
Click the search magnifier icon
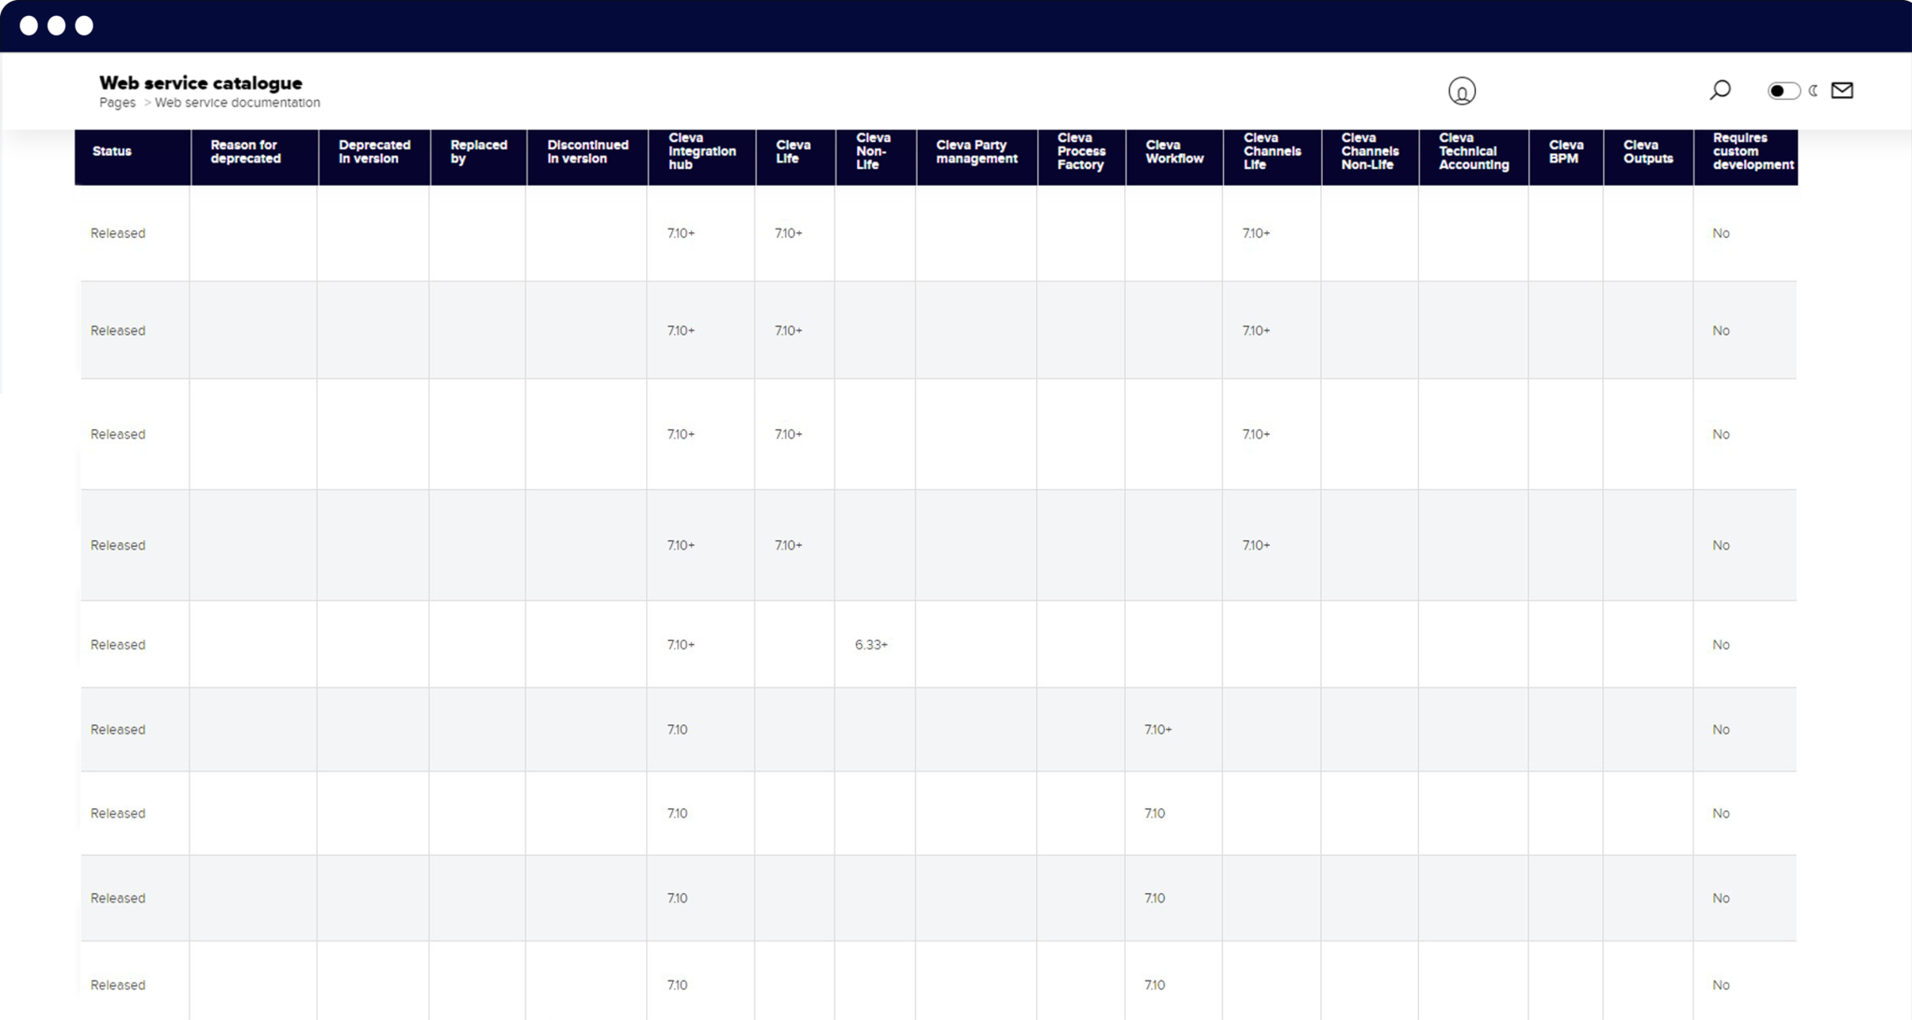1720,90
